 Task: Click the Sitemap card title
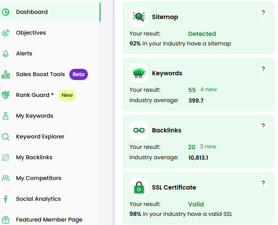165,17
